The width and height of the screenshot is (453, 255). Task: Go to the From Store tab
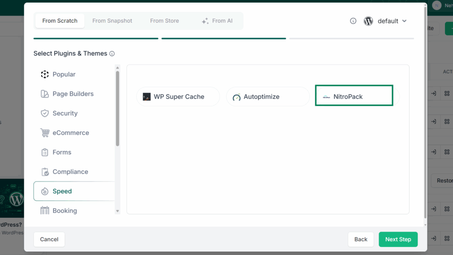165,21
